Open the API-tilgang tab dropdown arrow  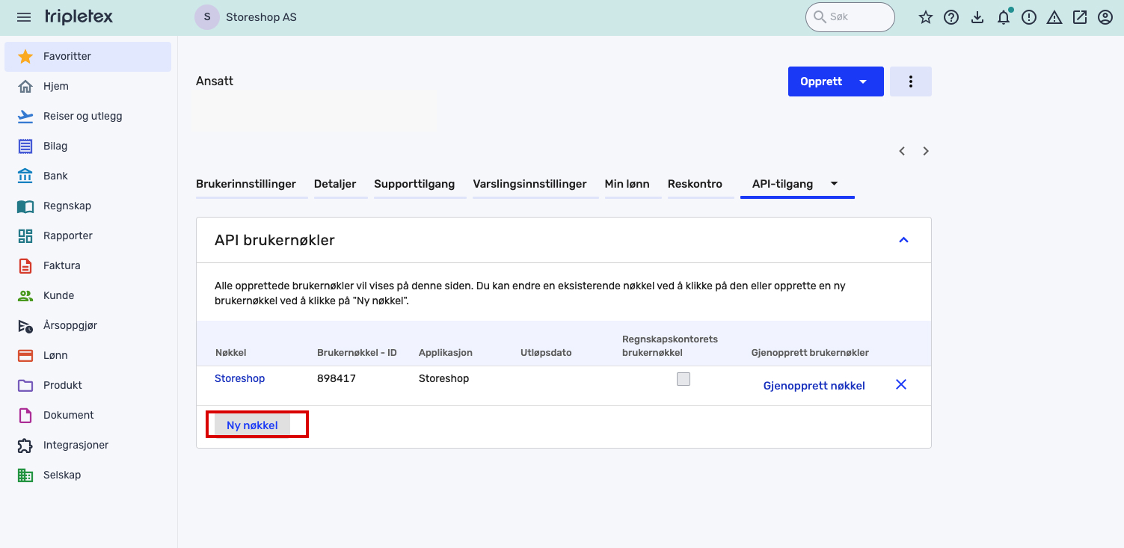point(835,184)
